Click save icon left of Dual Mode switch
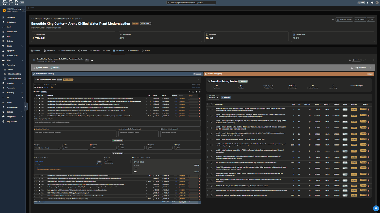This screenshot has width=380, height=213. [352, 68]
